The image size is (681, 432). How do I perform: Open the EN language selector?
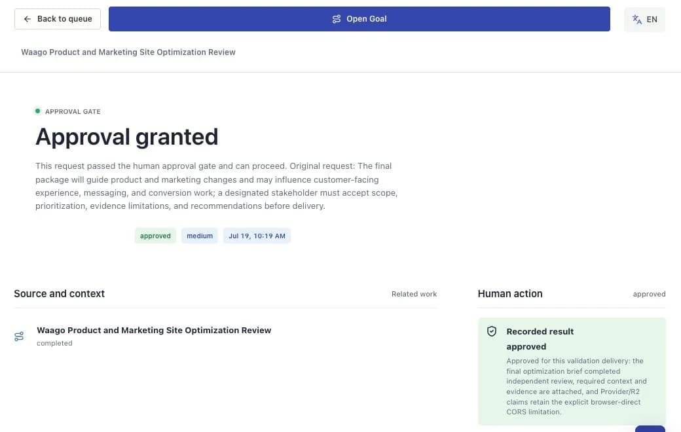tap(644, 20)
